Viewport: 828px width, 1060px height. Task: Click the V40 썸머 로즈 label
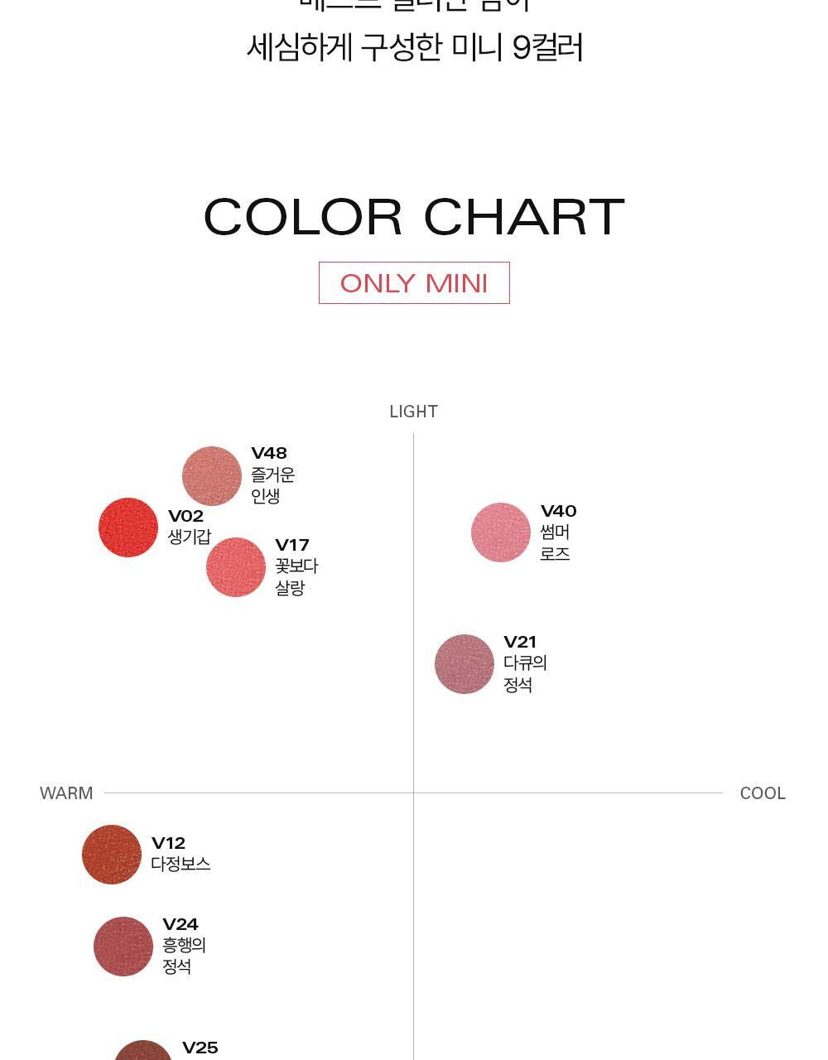[558, 532]
